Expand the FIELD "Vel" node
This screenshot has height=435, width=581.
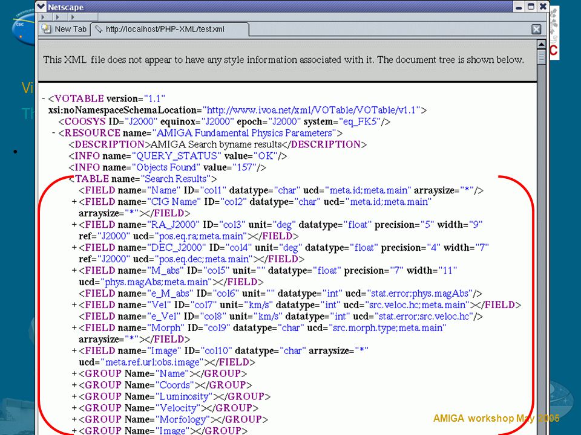74,305
